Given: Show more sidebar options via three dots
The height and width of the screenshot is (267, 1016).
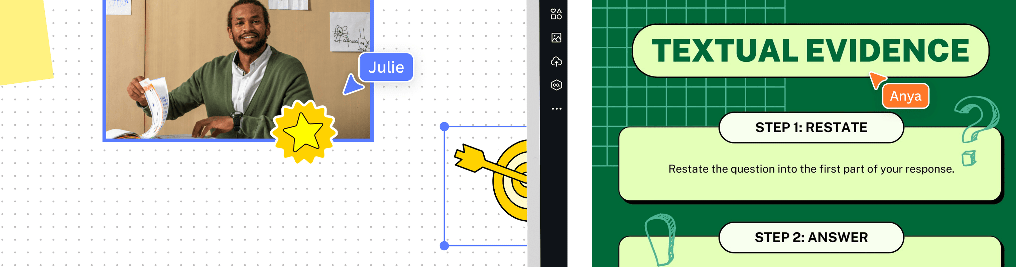Looking at the screenshot, I should (556, 109).
